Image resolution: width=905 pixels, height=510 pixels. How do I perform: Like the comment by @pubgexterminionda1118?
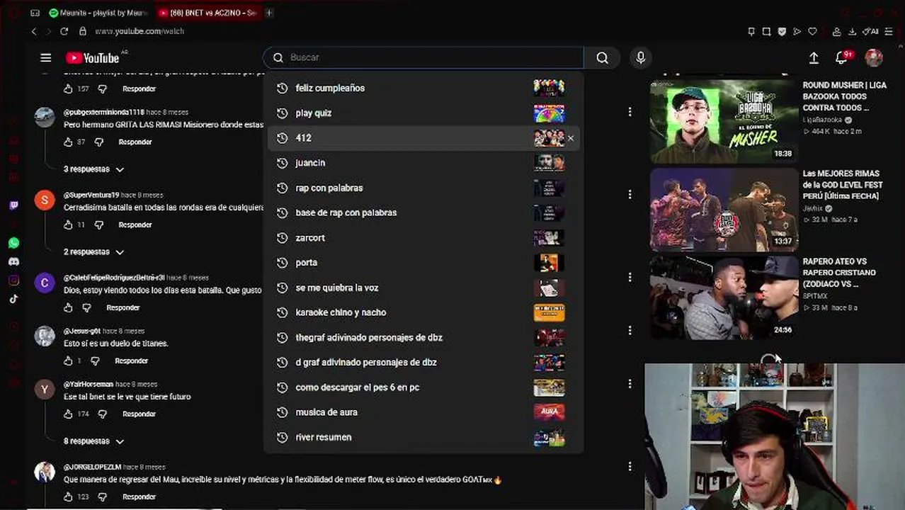[x=68, y=142]
